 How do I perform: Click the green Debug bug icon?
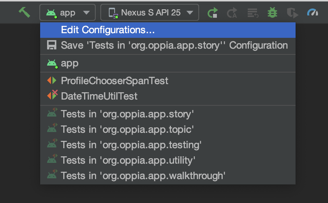pos(272,12)
